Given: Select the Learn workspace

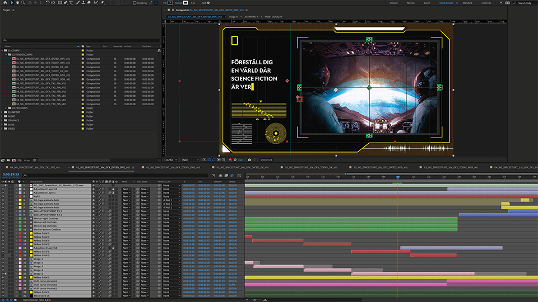Looking at the screenshot, I should point(427,3).
